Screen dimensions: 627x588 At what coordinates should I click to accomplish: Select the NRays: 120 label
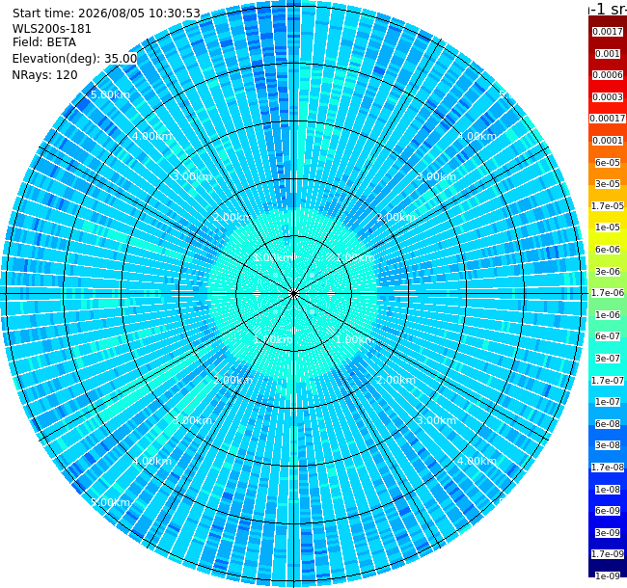pyautogui.click(x=44, y=75)
